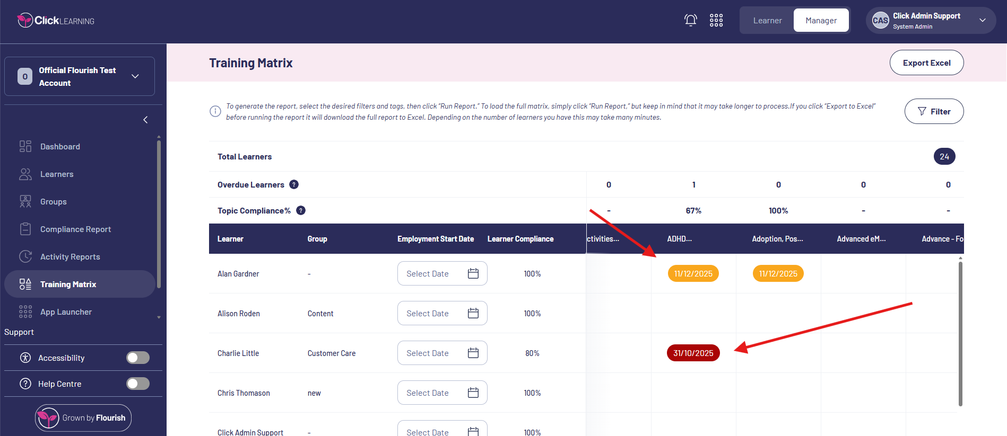
Task: Click the Overdue Learners help icon
Action: [x=294, y=184]
